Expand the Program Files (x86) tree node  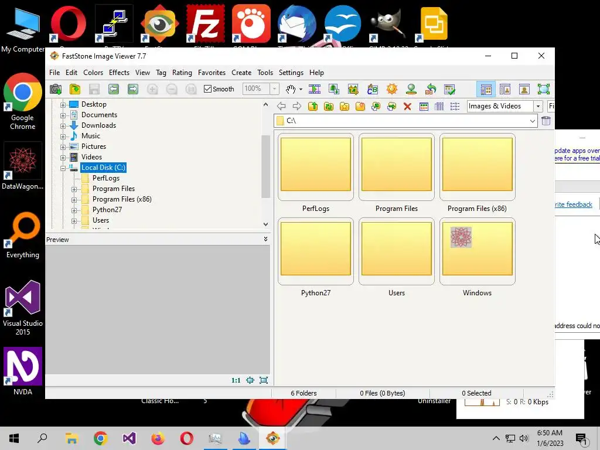coord(74,200)
